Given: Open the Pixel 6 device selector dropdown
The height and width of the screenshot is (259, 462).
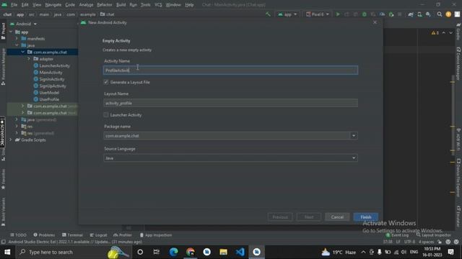Looking at the screenshot, I should point(317,14).
